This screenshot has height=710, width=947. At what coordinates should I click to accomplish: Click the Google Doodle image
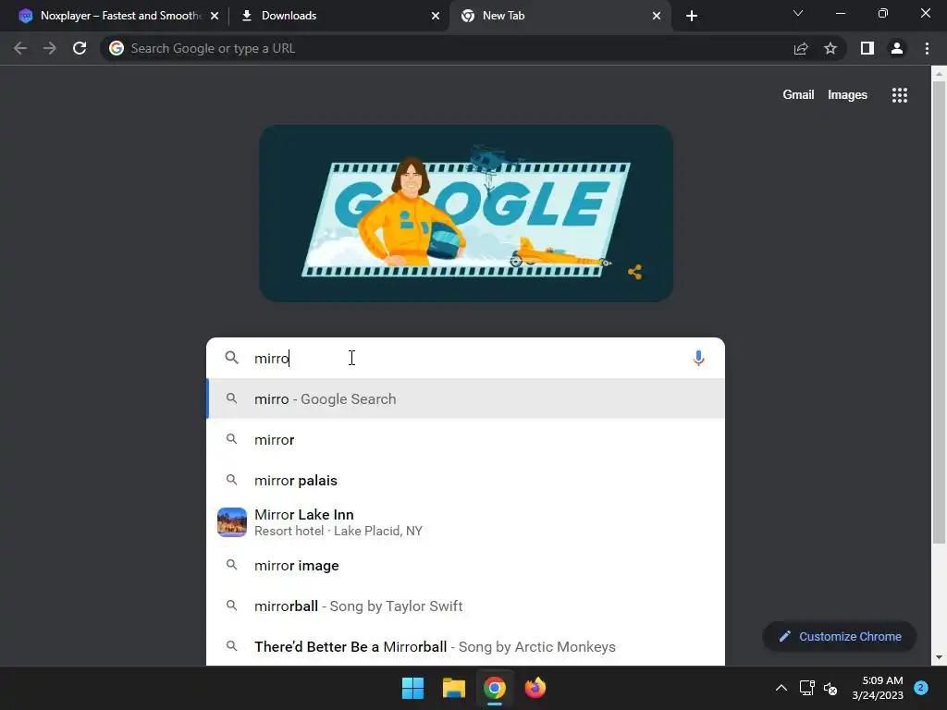466,214
